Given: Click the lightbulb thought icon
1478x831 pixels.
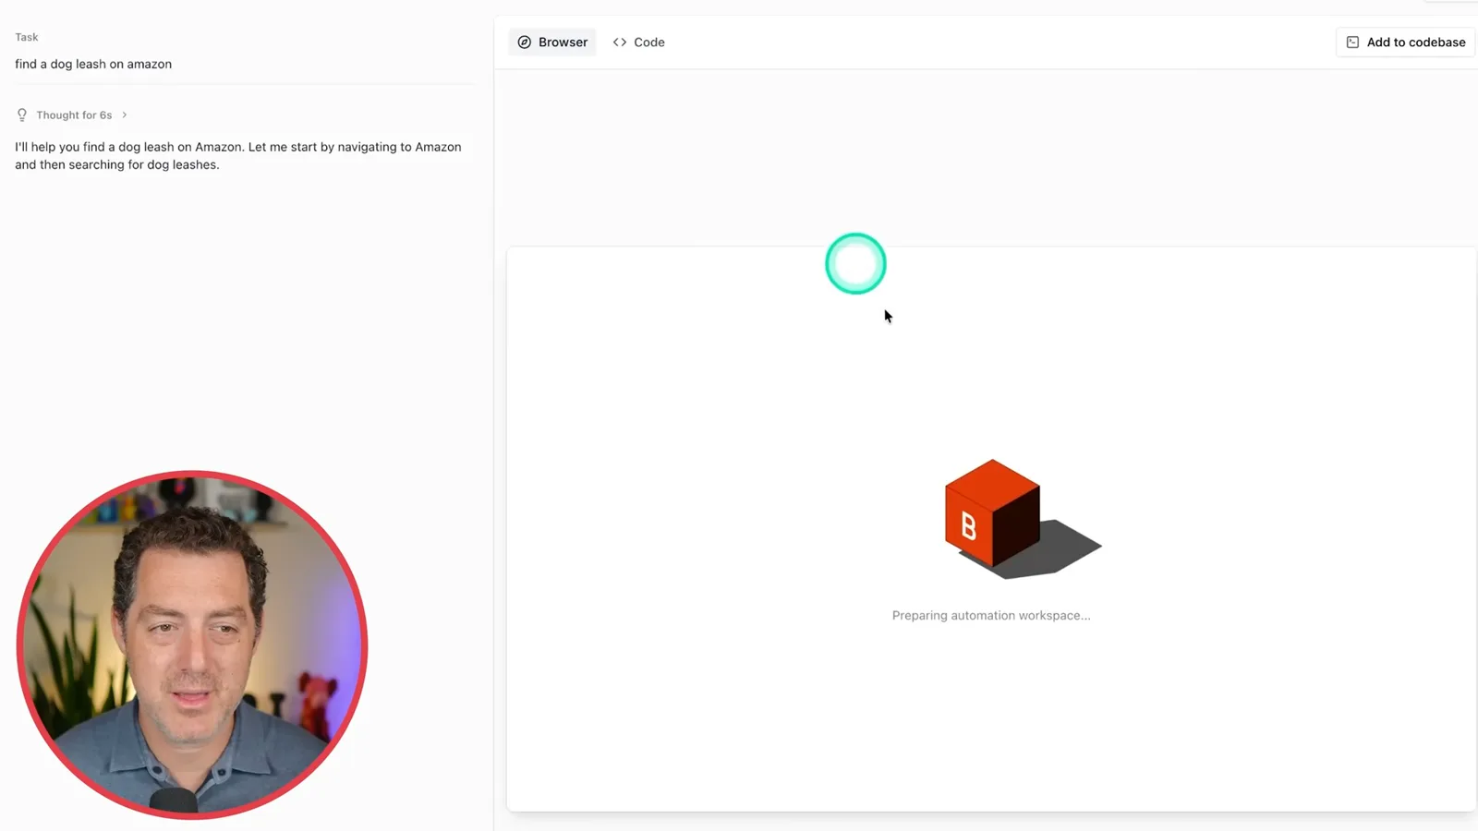Looking at the screenshot, I should click(22, 115).
